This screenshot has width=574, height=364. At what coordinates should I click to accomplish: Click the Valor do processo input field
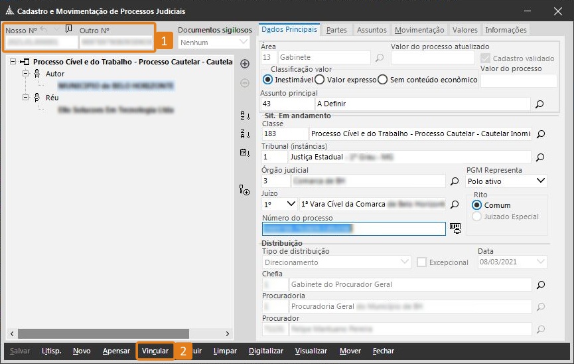click(x=518, y=80)
